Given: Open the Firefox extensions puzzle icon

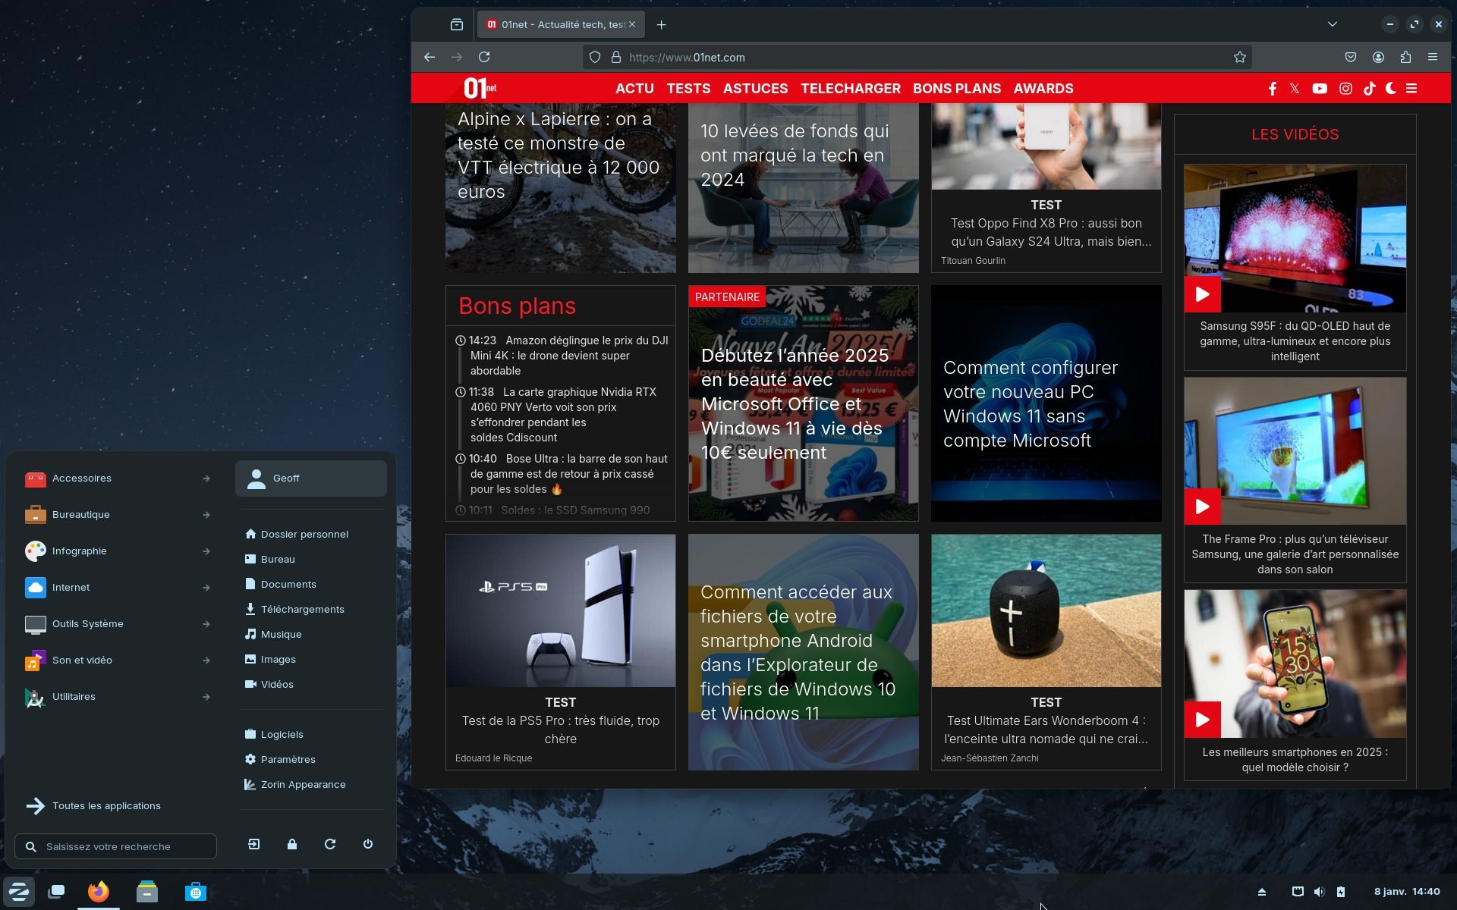Looking at the screenshot, I should point(1405,57).
